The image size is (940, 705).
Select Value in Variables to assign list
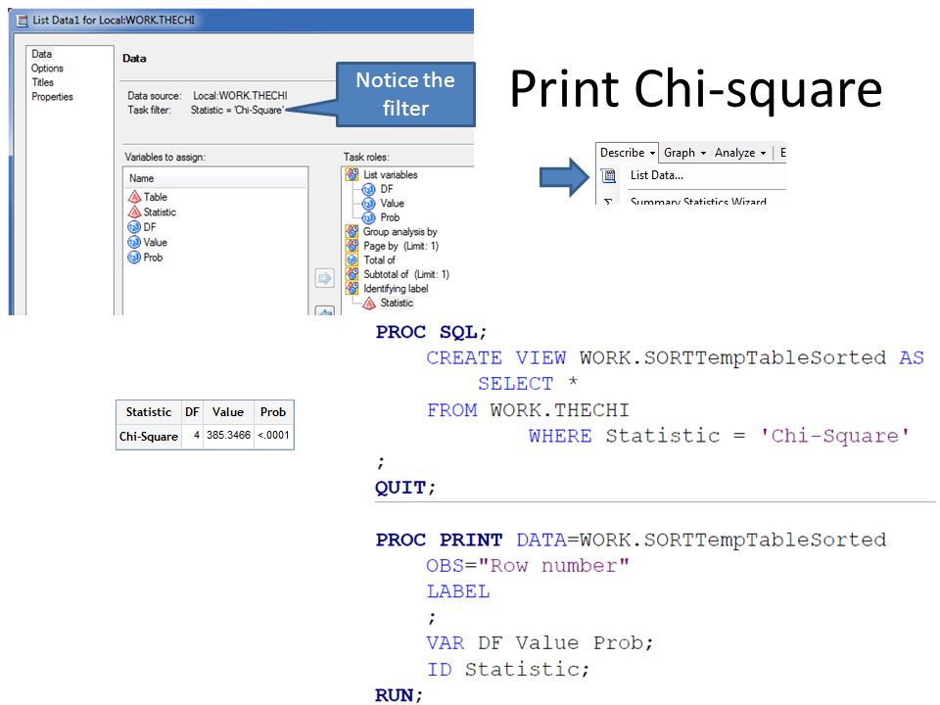pos(148,242)
